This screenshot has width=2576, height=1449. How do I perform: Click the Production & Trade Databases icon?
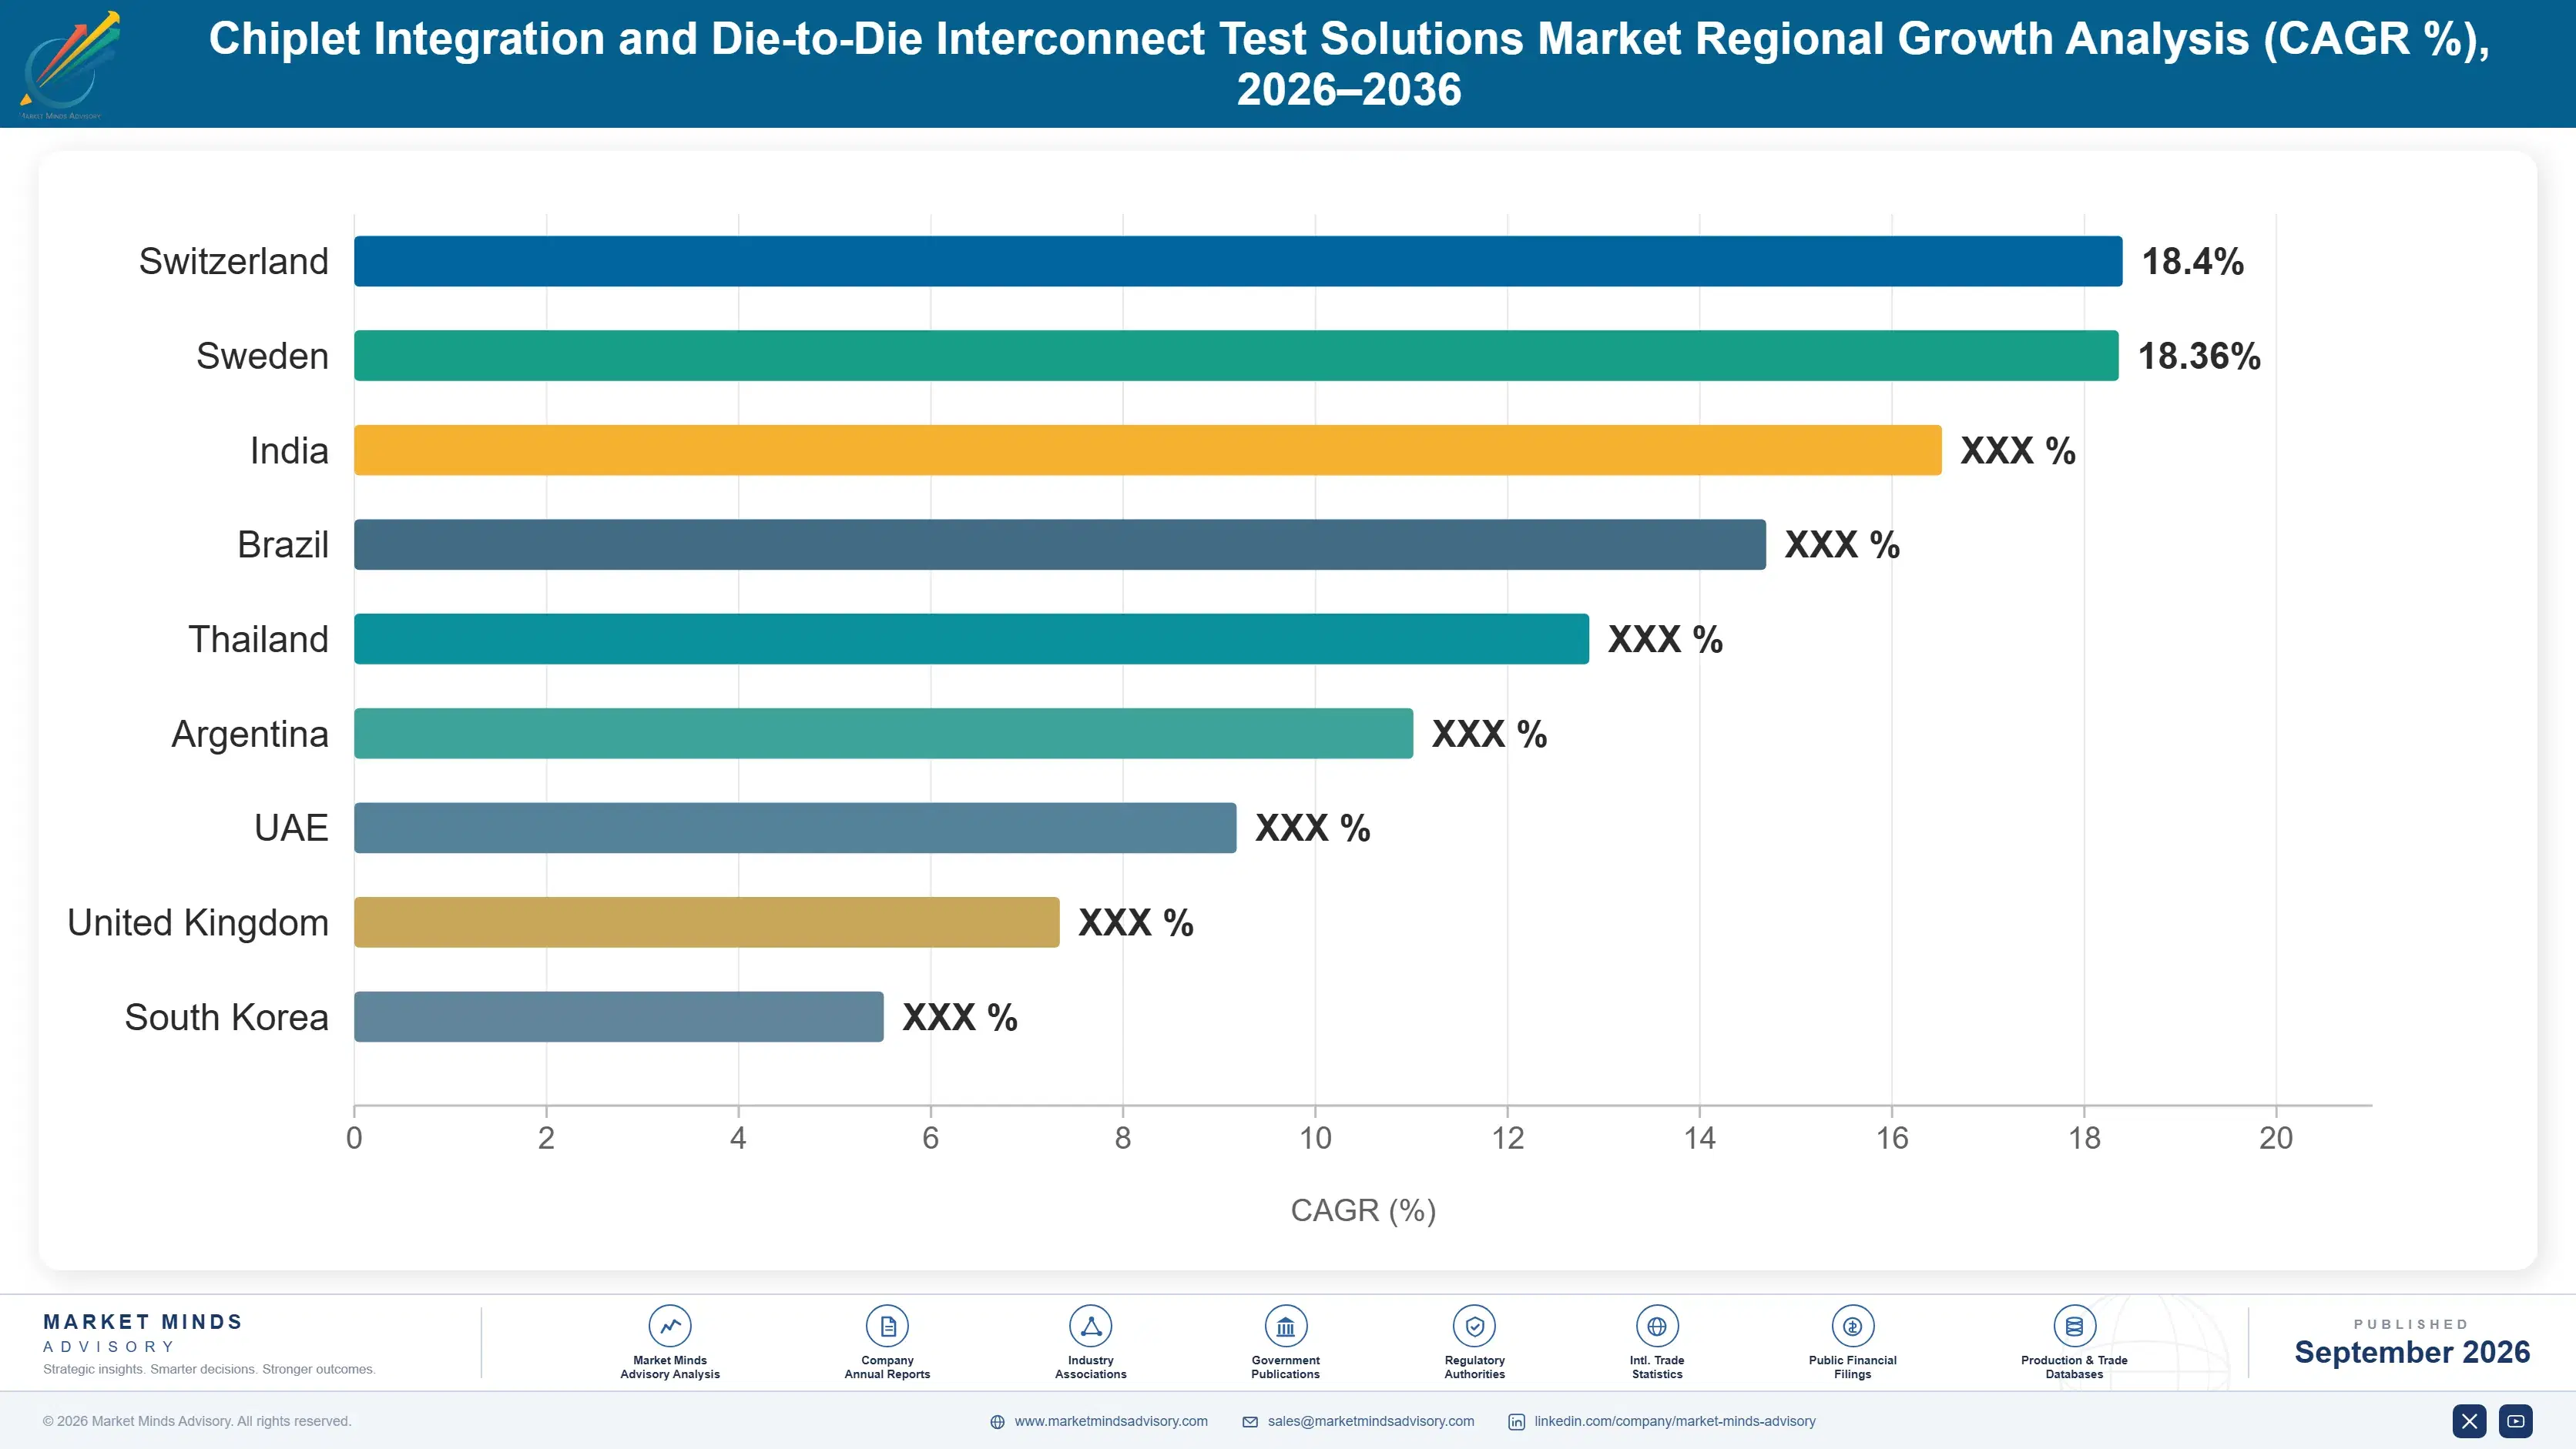[x=2074, y=1326]
